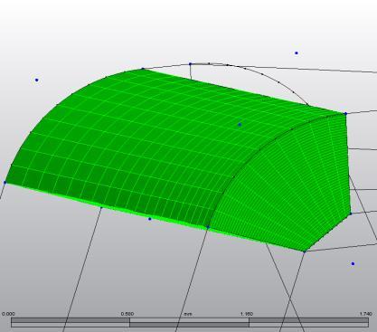The image size is (377, 332).
Task: Pick the blue point on the curved top surface
Action: [x=240, y=124]
